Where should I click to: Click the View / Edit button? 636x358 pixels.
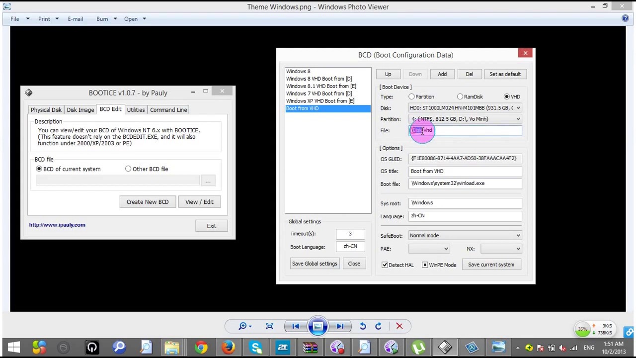pyautogui.click(x=199, y=202)
